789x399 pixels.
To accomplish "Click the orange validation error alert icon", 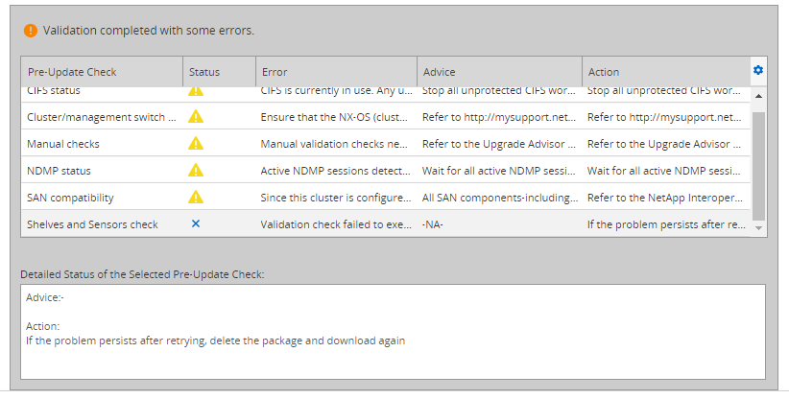I will point(31,30).
